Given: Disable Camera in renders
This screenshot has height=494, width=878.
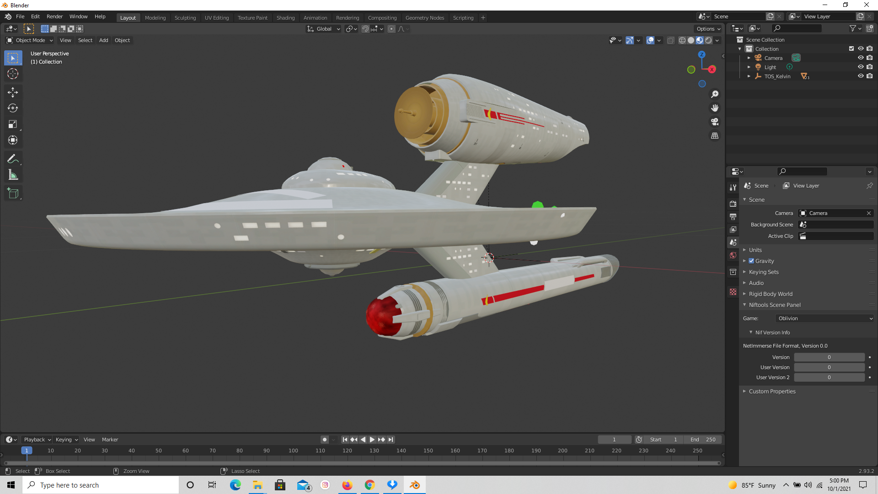Looking at the screenshot, I should tap(870, 58).
